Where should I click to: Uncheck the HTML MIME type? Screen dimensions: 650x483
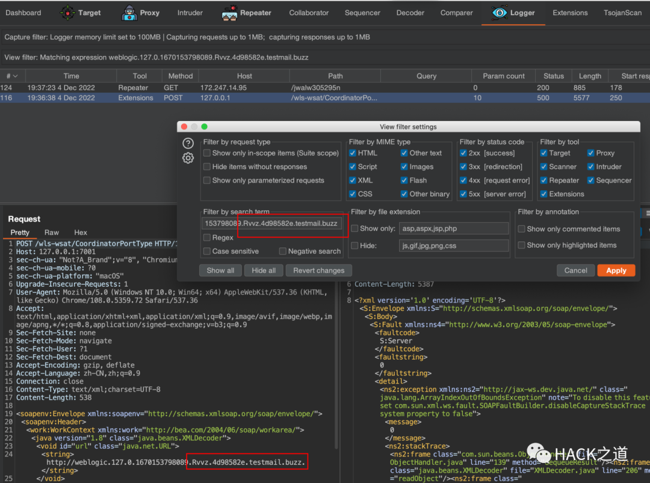[x=352, y=153]
